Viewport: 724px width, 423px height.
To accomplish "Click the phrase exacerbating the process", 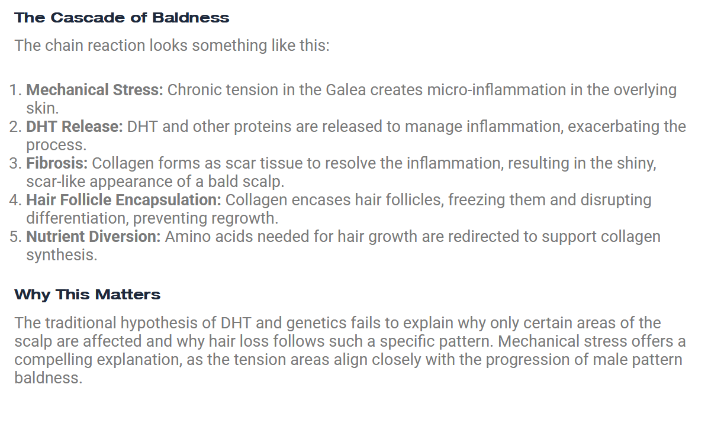I will [627, 127].
